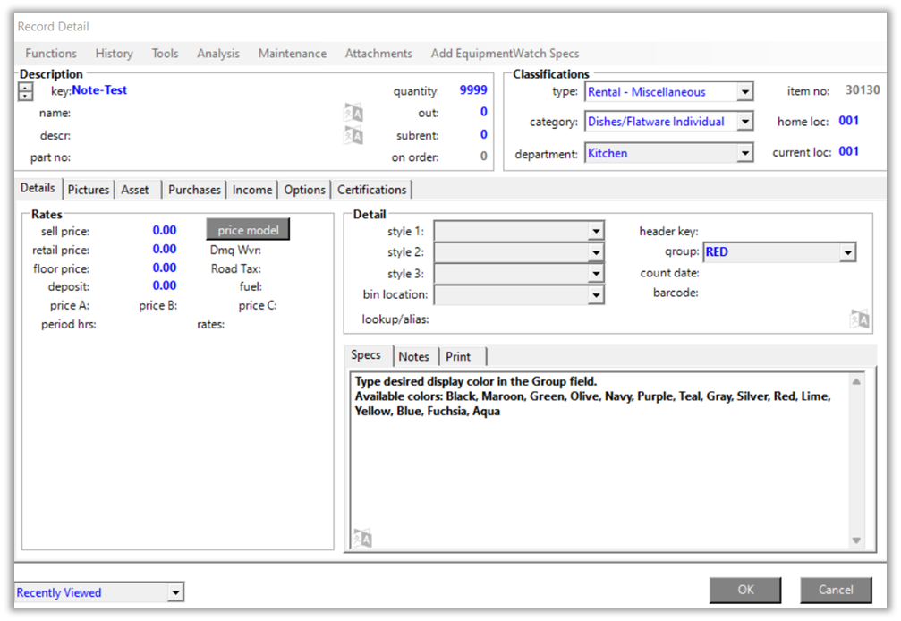
Task: Switch to the Notes tab
Action: 413,356
